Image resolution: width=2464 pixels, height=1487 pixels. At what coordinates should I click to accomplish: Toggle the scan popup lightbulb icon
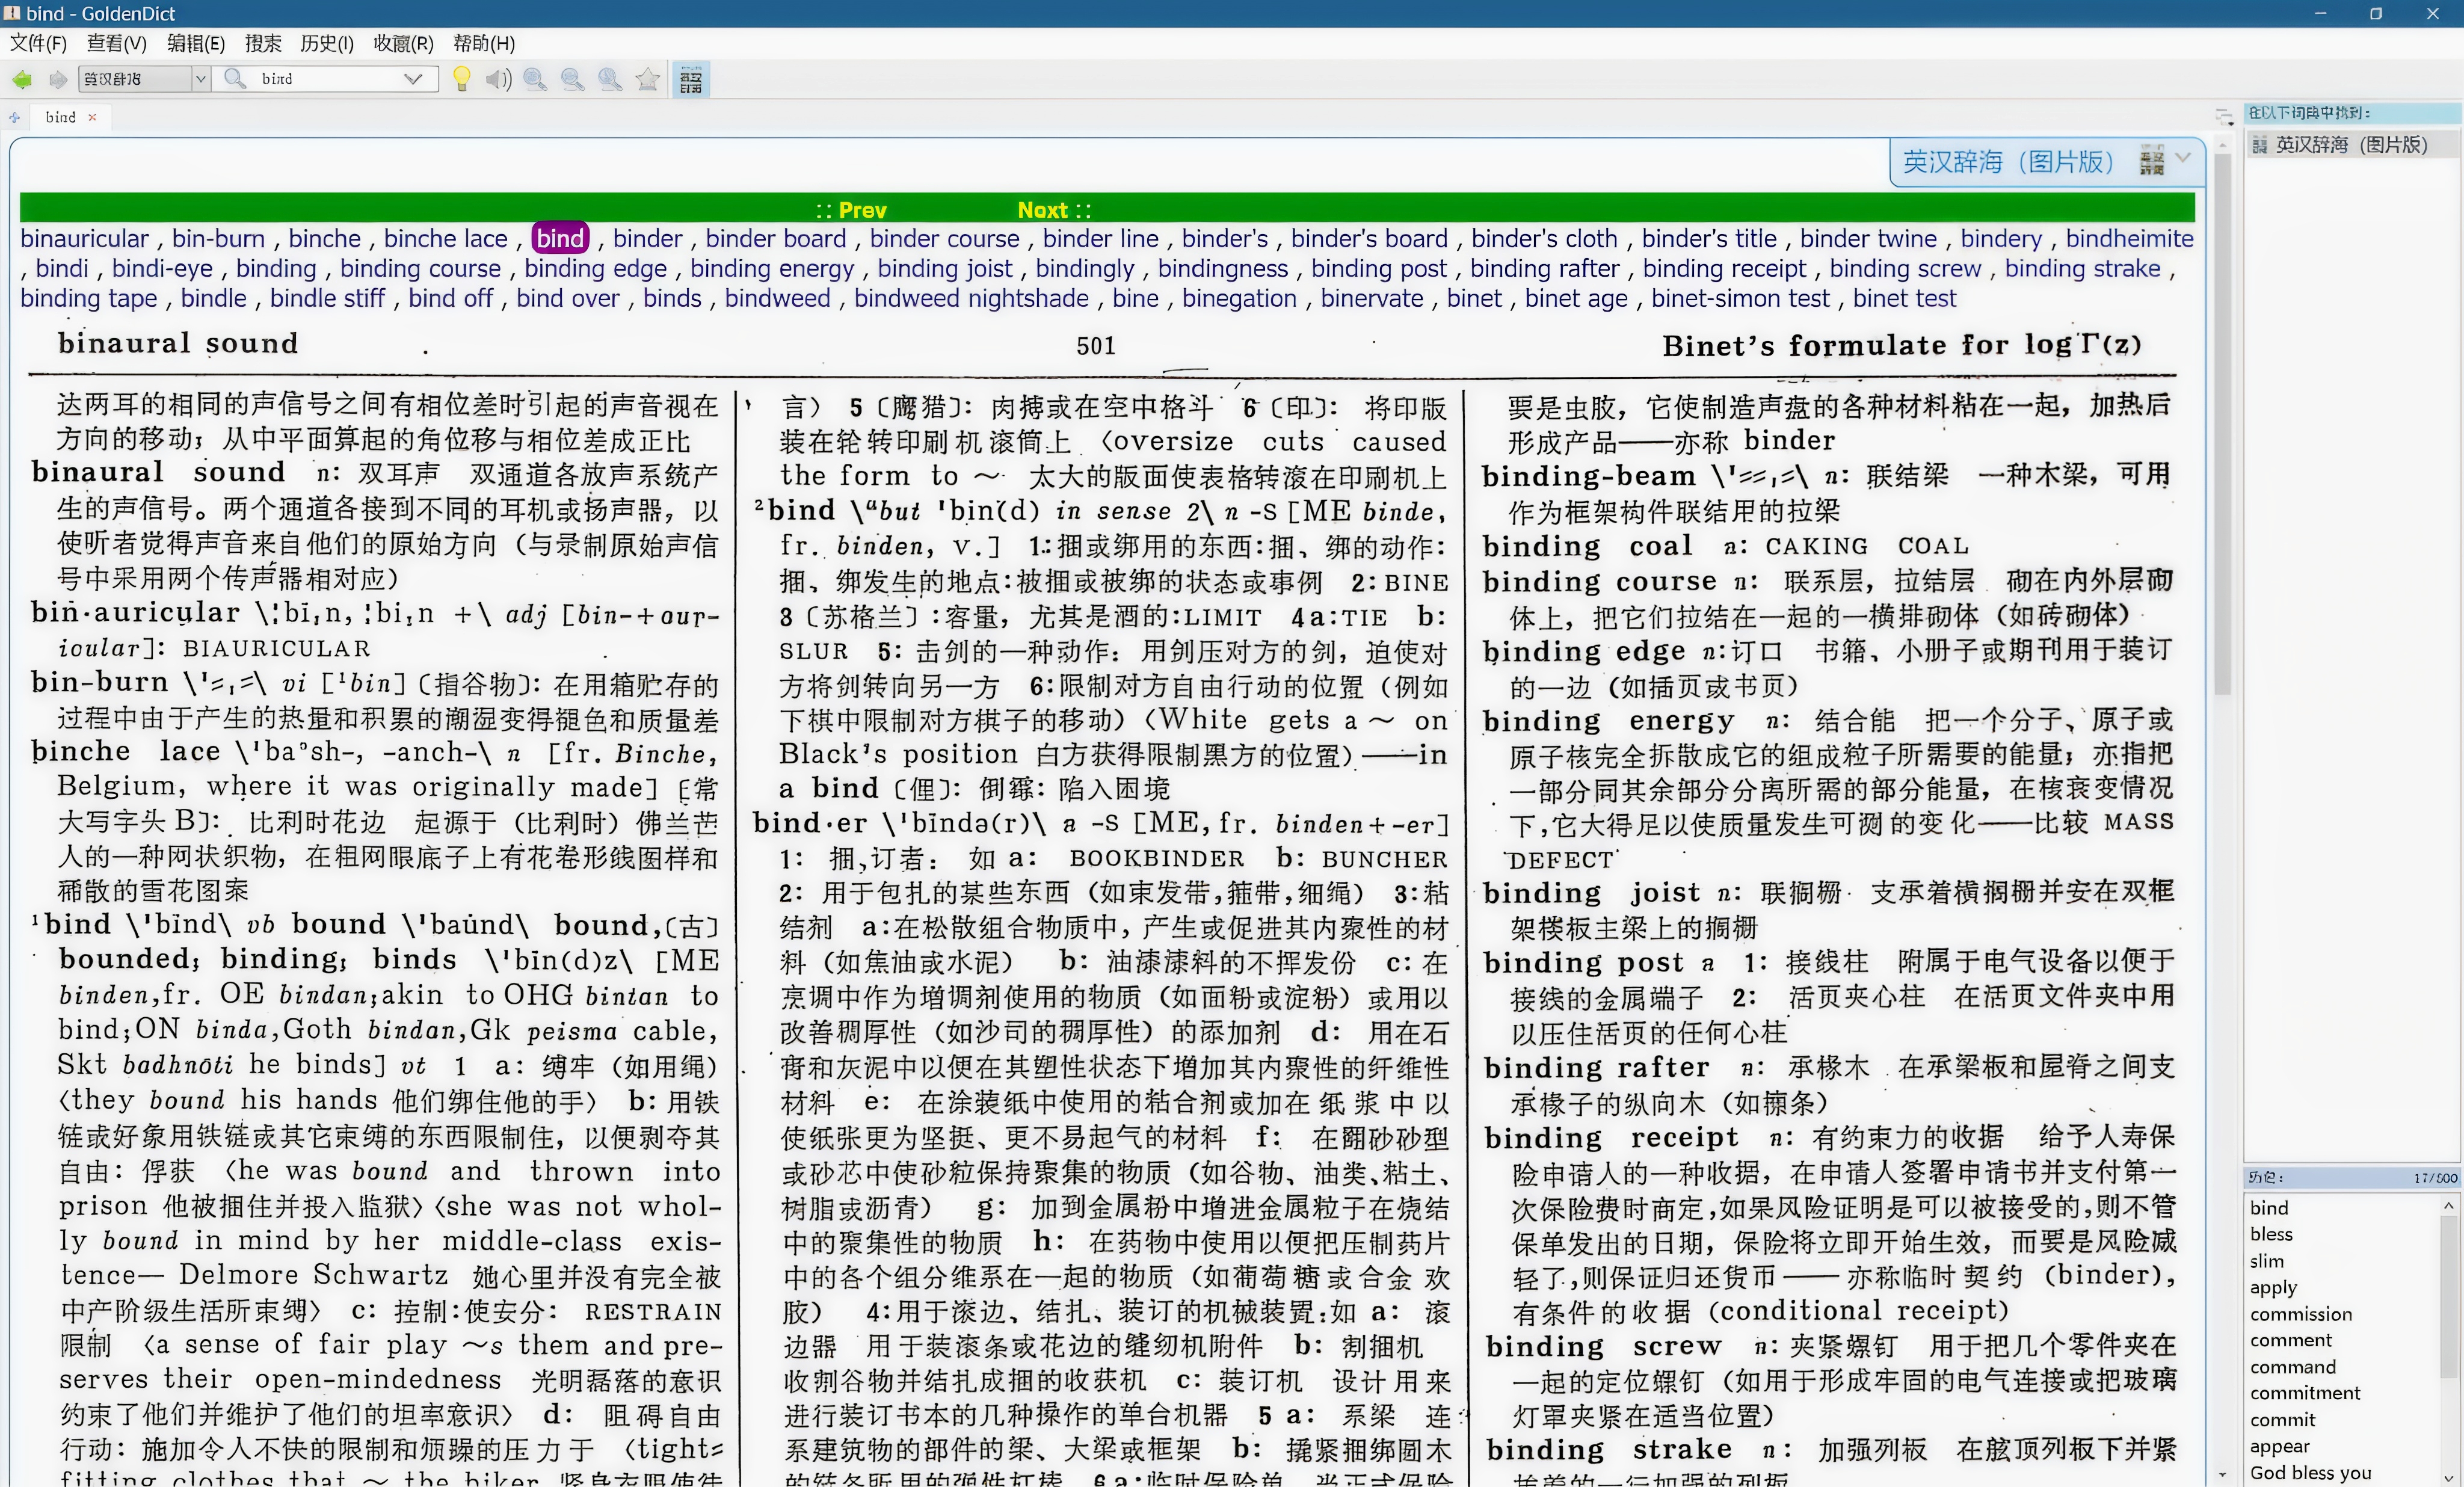tap(461, 79)
